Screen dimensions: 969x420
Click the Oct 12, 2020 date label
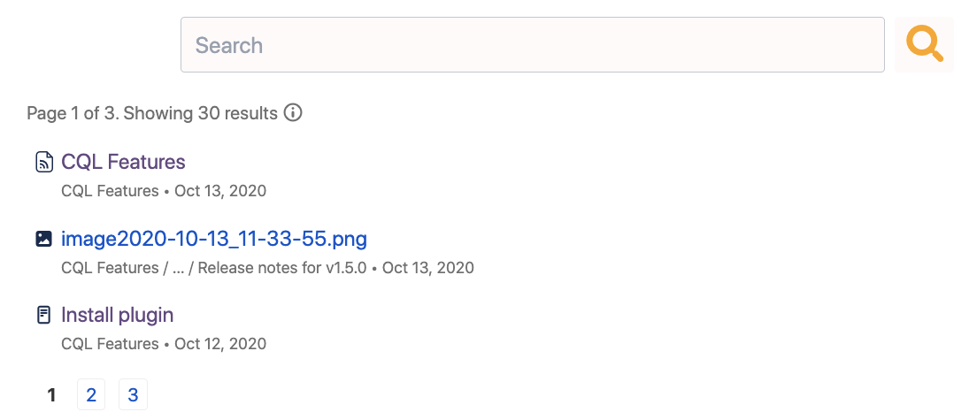220,344
